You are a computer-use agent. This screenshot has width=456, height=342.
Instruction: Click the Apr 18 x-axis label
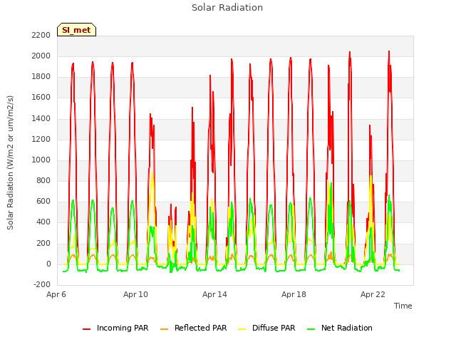(x=294, y=294)
